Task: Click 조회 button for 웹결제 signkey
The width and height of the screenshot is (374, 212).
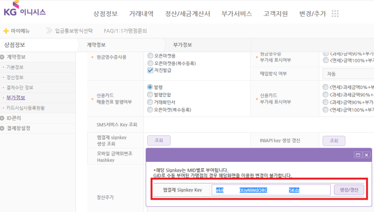Action: click(x=159, y=141)
